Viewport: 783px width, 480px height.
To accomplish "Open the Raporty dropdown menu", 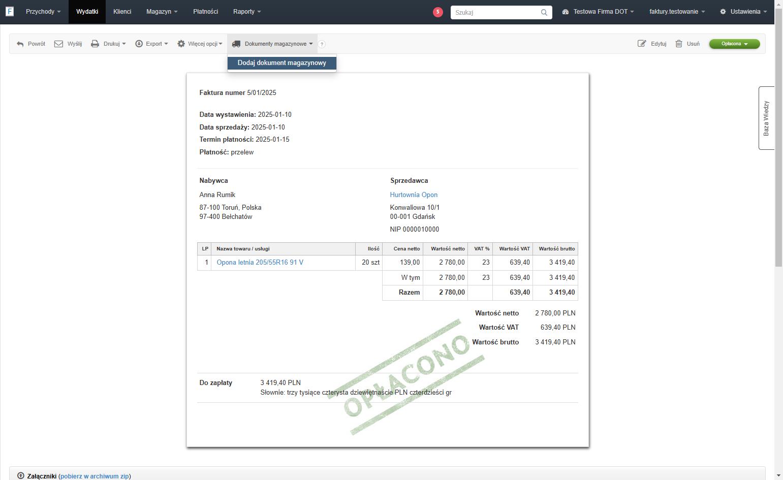I will [x=247, y=12].
